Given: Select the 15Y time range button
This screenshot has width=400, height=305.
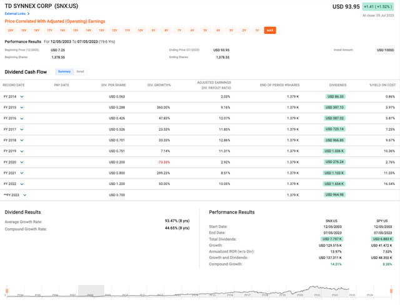Looking at the screenshot, I should [76, 31].
